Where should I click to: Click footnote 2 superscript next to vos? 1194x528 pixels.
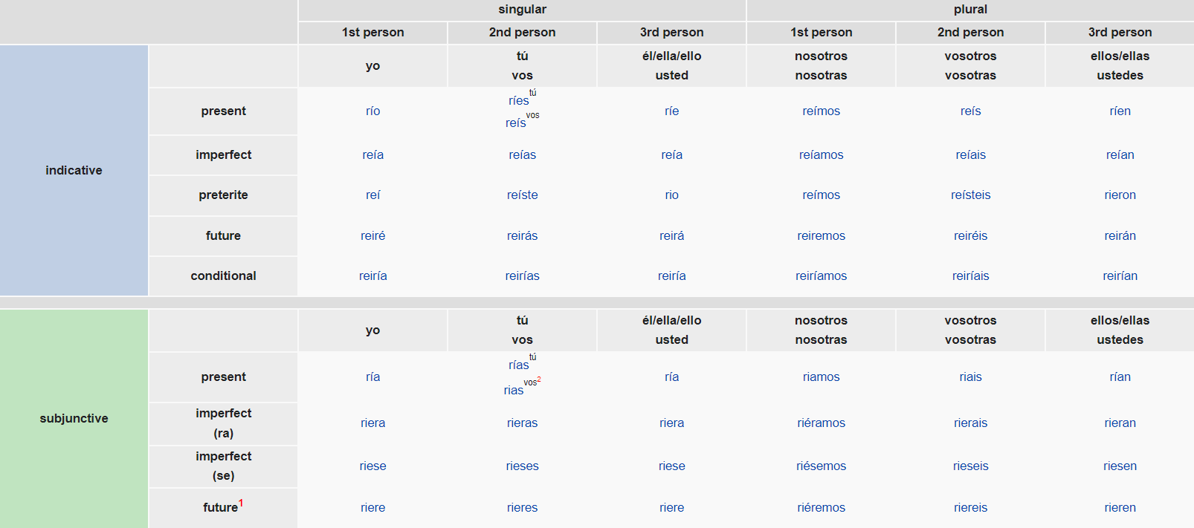tap(539, 379)
